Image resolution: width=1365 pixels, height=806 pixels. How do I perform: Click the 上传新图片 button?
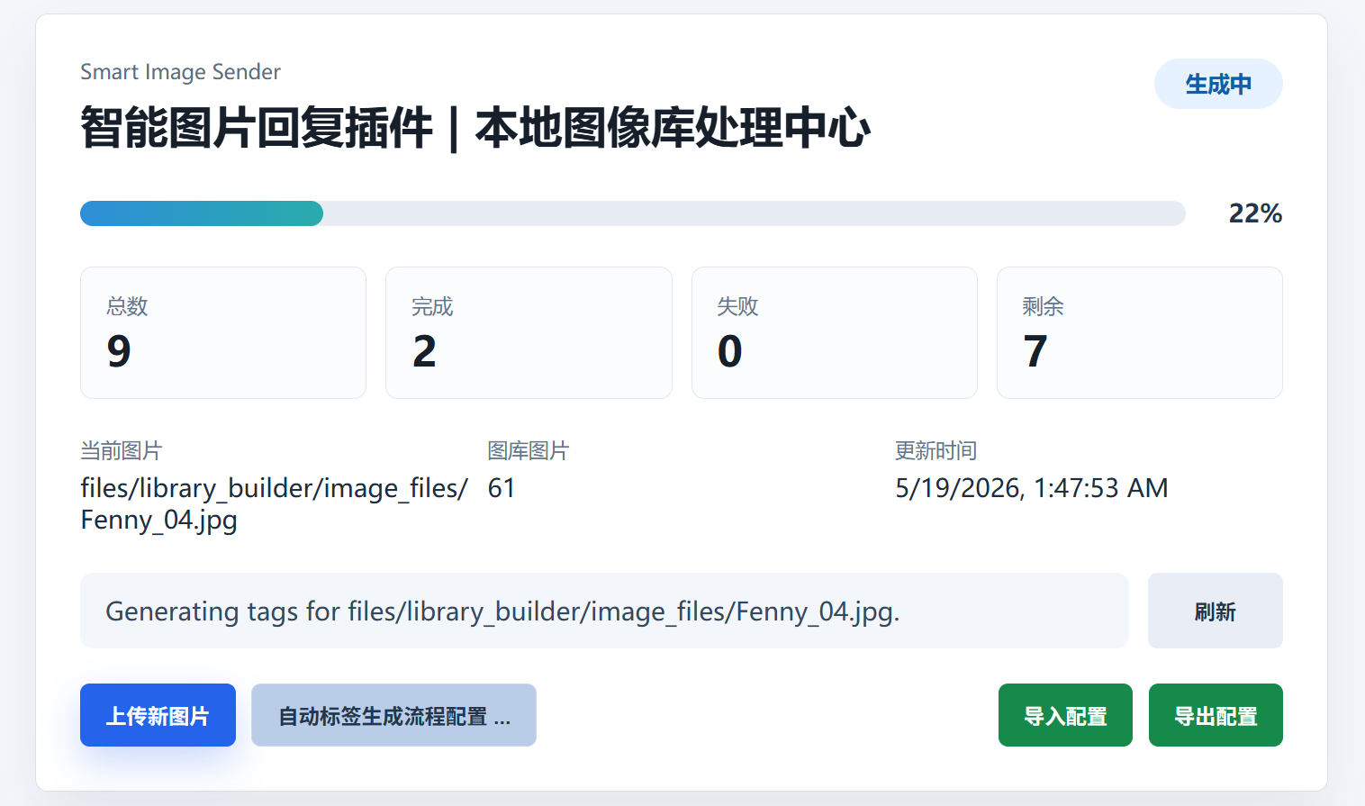coord(158,715)
